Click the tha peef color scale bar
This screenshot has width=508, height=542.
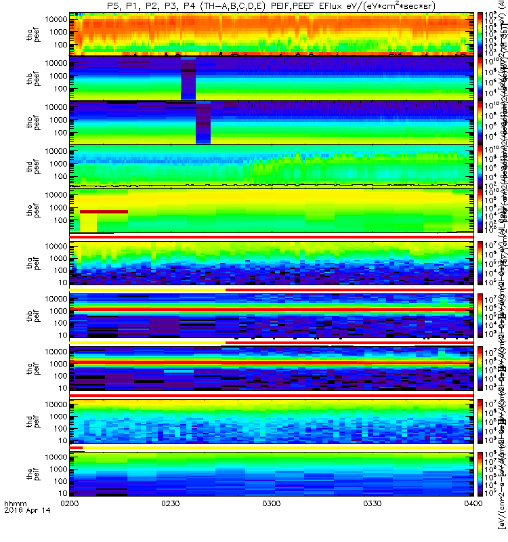click(480, 35)
